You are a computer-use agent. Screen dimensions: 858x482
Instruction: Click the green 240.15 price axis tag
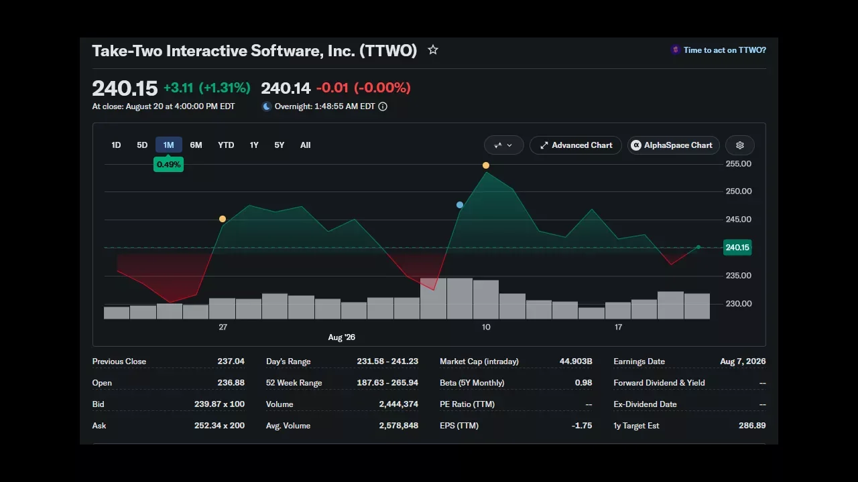point(737,248)
